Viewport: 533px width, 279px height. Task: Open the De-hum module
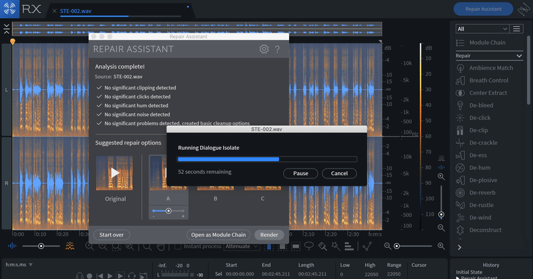pyautogui.click(x=473, y=168)
